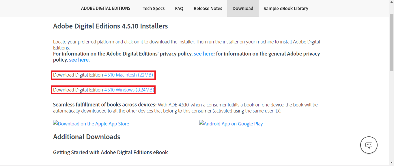Select the Download tab
Screen dimensions: 394x166
click(x=243, y=8)
